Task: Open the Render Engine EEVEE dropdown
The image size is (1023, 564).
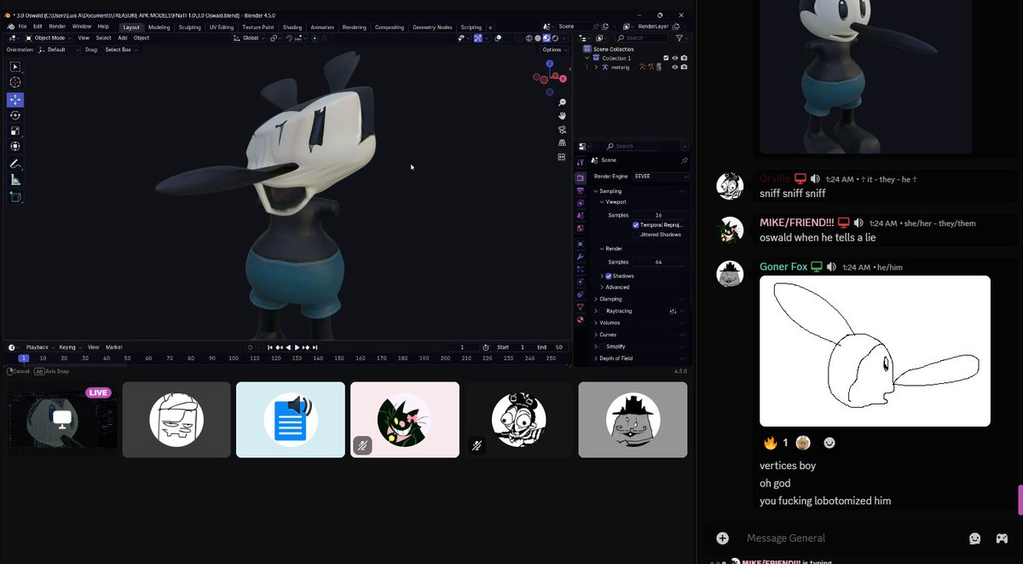Action: (x=660, y=176)
